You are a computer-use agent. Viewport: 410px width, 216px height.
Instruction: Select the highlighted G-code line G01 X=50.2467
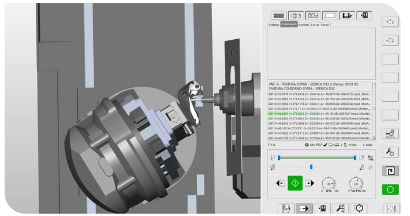320,114
